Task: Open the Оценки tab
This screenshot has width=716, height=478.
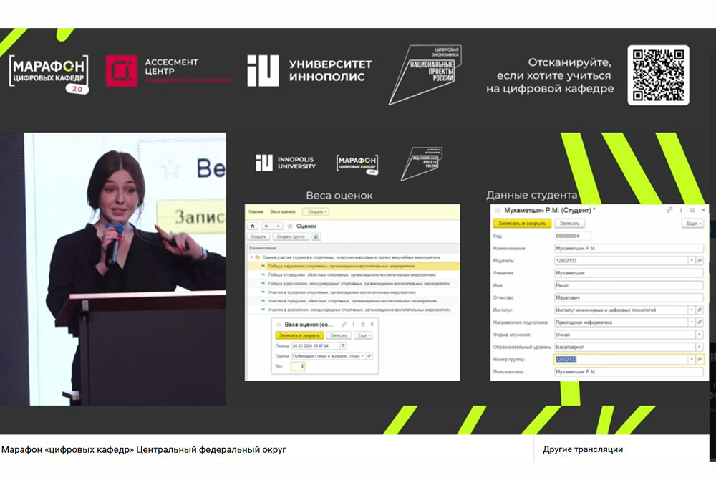Action: [x=256, y=211]
